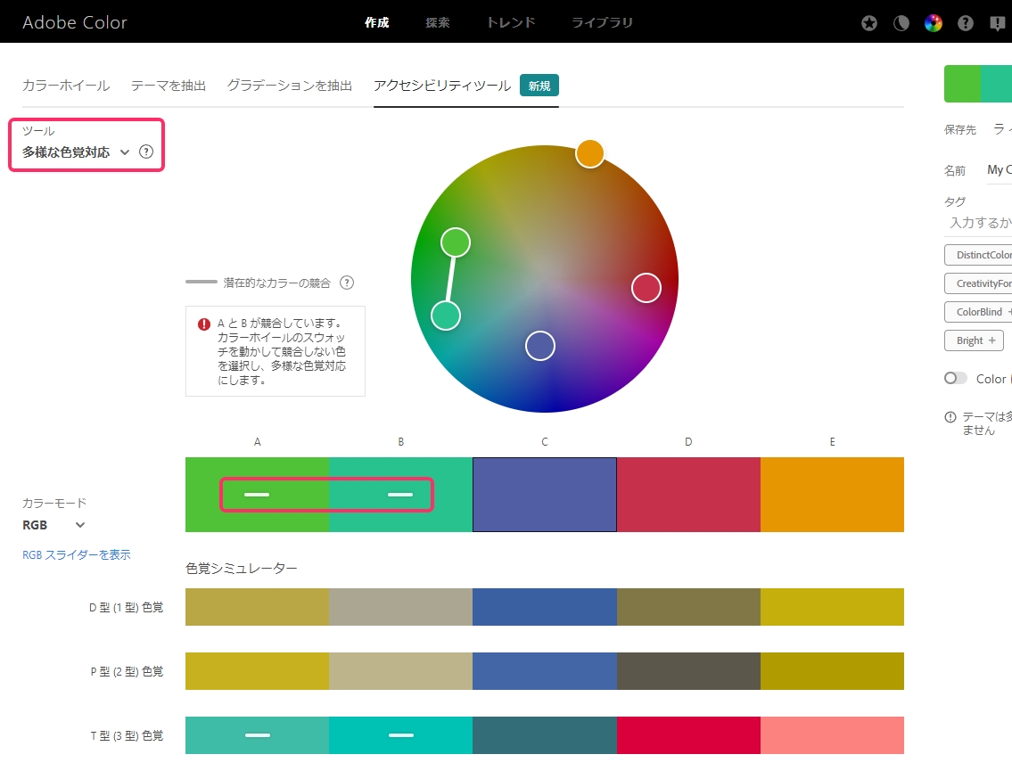Select the アクセシビリティツール tab

pos(442,86)
